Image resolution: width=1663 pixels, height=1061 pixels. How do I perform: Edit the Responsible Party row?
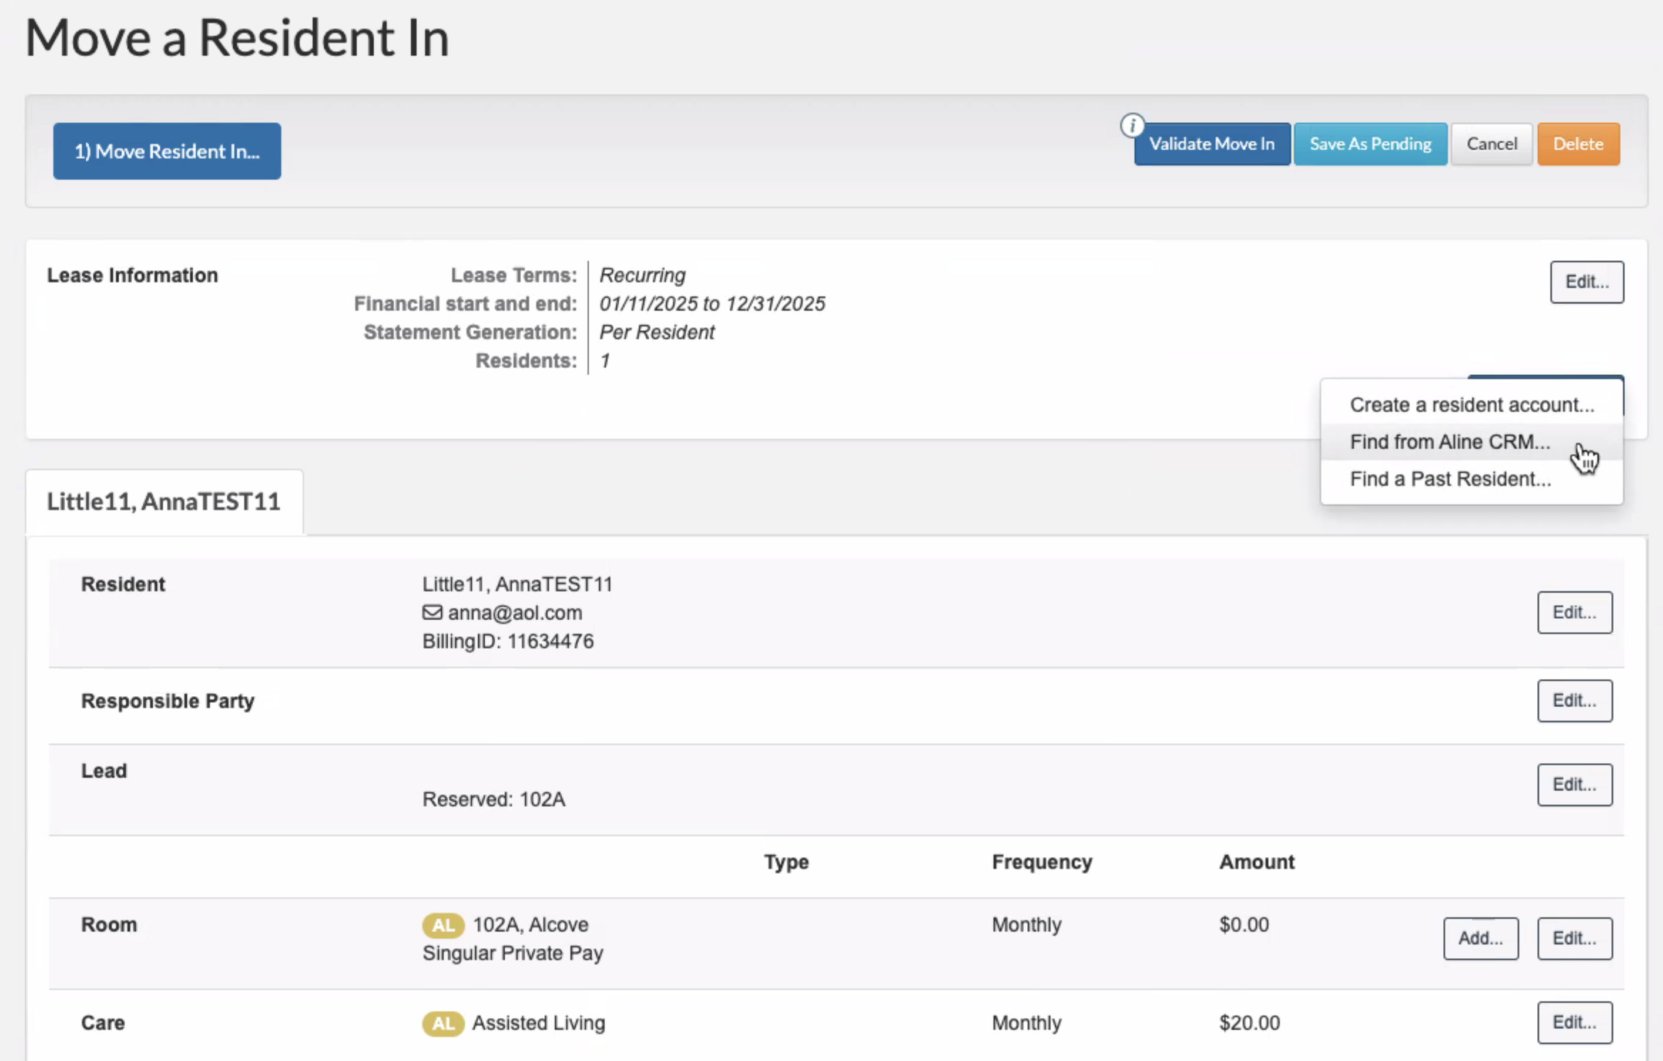click(x=1574, y=701)
